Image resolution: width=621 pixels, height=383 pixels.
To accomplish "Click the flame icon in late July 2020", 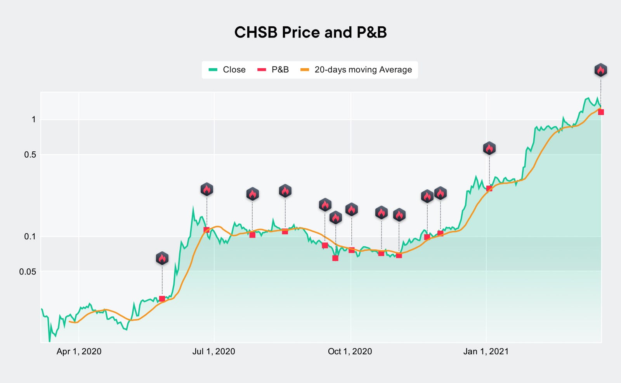I will pos(252,194).
